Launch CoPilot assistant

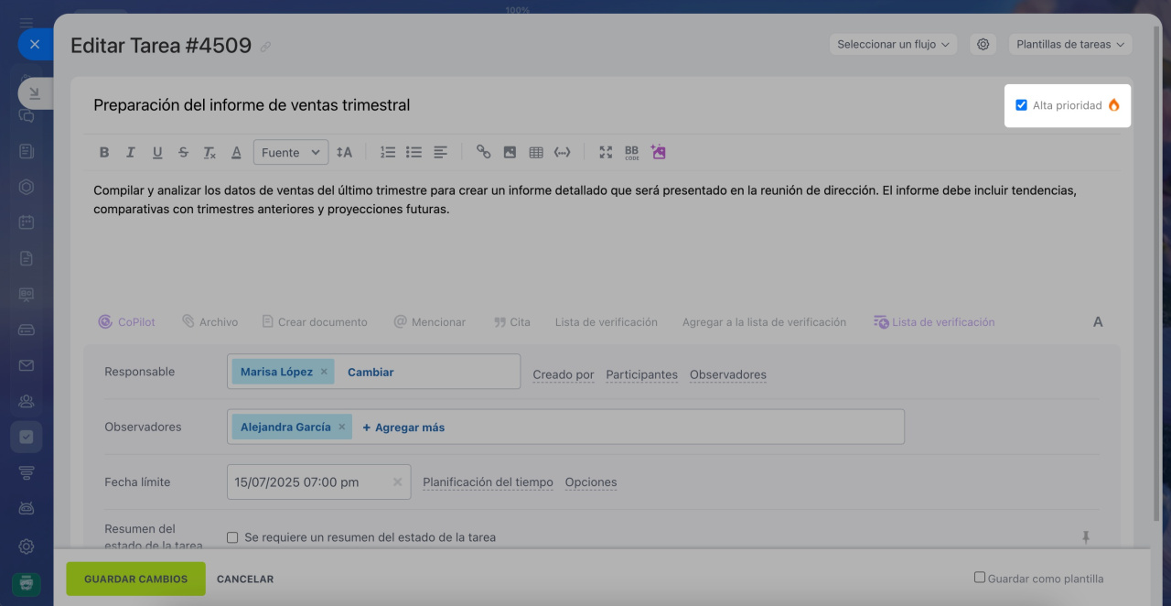pos(127,322)
